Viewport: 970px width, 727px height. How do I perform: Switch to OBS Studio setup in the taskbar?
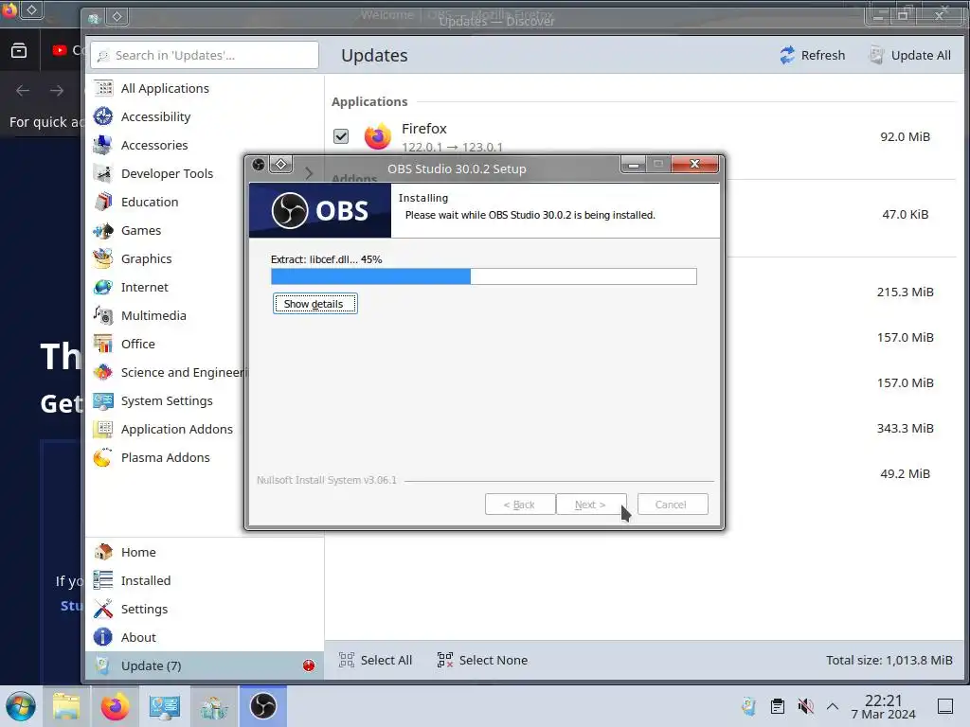263,706
